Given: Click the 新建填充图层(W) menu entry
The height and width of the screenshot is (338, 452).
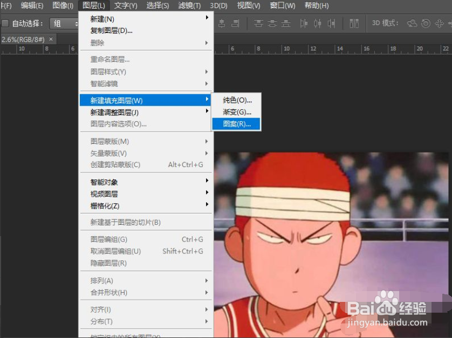Looking at the screenshot, I should point(145,100).
